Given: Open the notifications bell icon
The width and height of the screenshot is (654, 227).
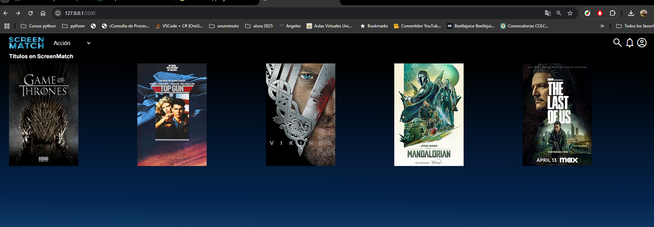Looking at the screenshot, I should click(x=630, y=43).
